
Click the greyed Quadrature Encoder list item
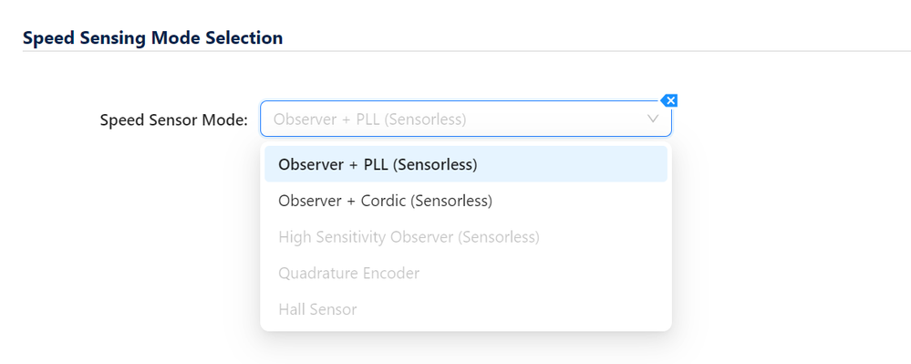click(x=466, y=274)
